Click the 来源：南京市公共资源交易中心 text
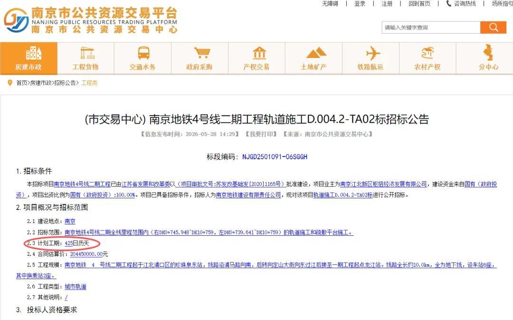Viewport: 513px width, 320px height. pos(328,134)
